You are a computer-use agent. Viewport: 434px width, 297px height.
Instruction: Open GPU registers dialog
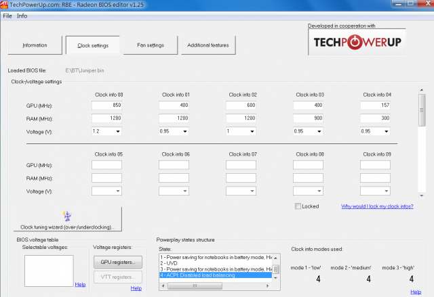pos(118,262)
